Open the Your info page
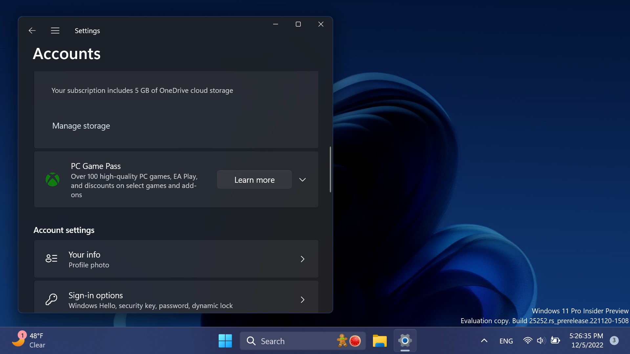The image size is (630, 354). 176,259
